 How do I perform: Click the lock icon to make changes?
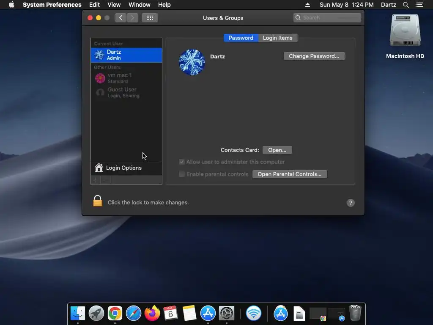[x=98, y=201]
